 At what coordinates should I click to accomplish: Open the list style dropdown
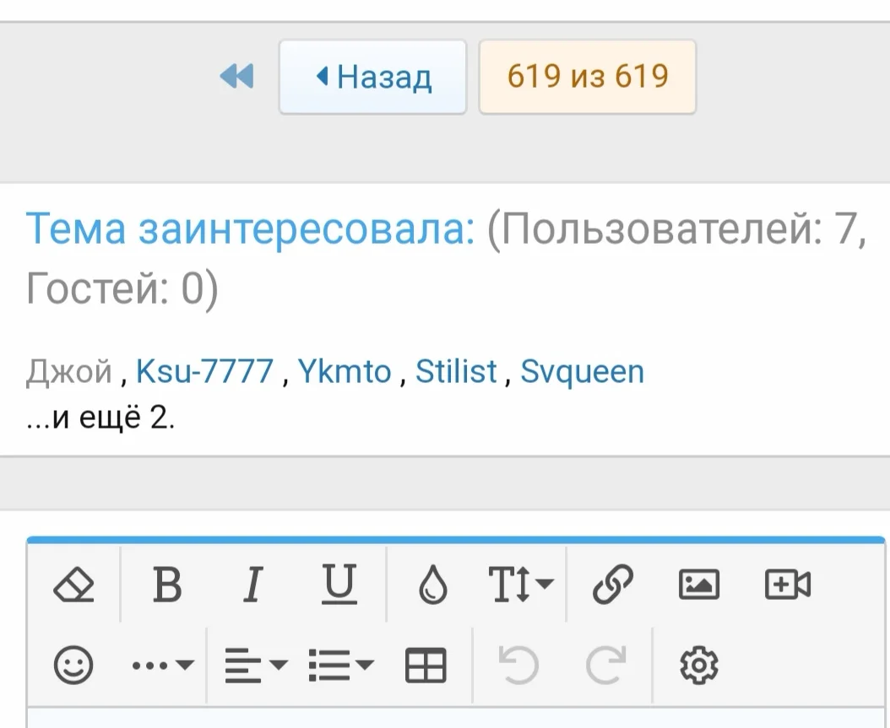pos(339,664)
